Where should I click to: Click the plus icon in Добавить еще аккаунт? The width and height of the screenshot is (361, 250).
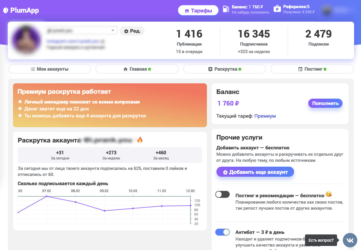(225, 172)
